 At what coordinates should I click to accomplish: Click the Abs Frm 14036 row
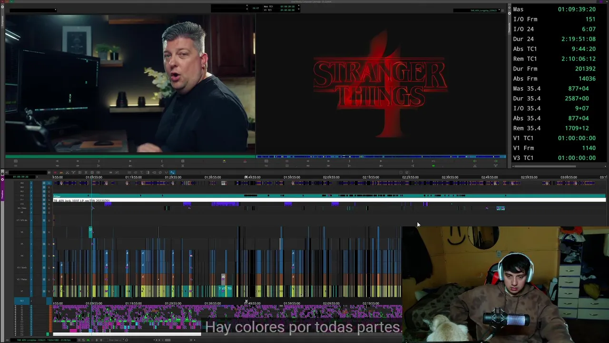554,79
